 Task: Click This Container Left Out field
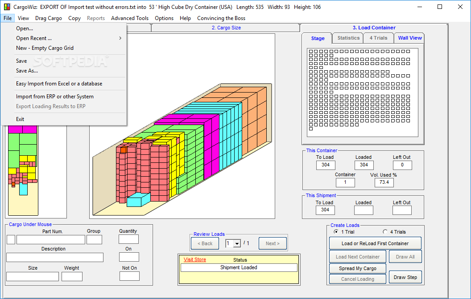click(x=402, y=165)
